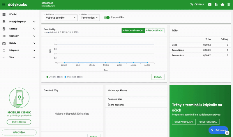
Task: Click the Přehled dashboard icon
Action: 4,14
